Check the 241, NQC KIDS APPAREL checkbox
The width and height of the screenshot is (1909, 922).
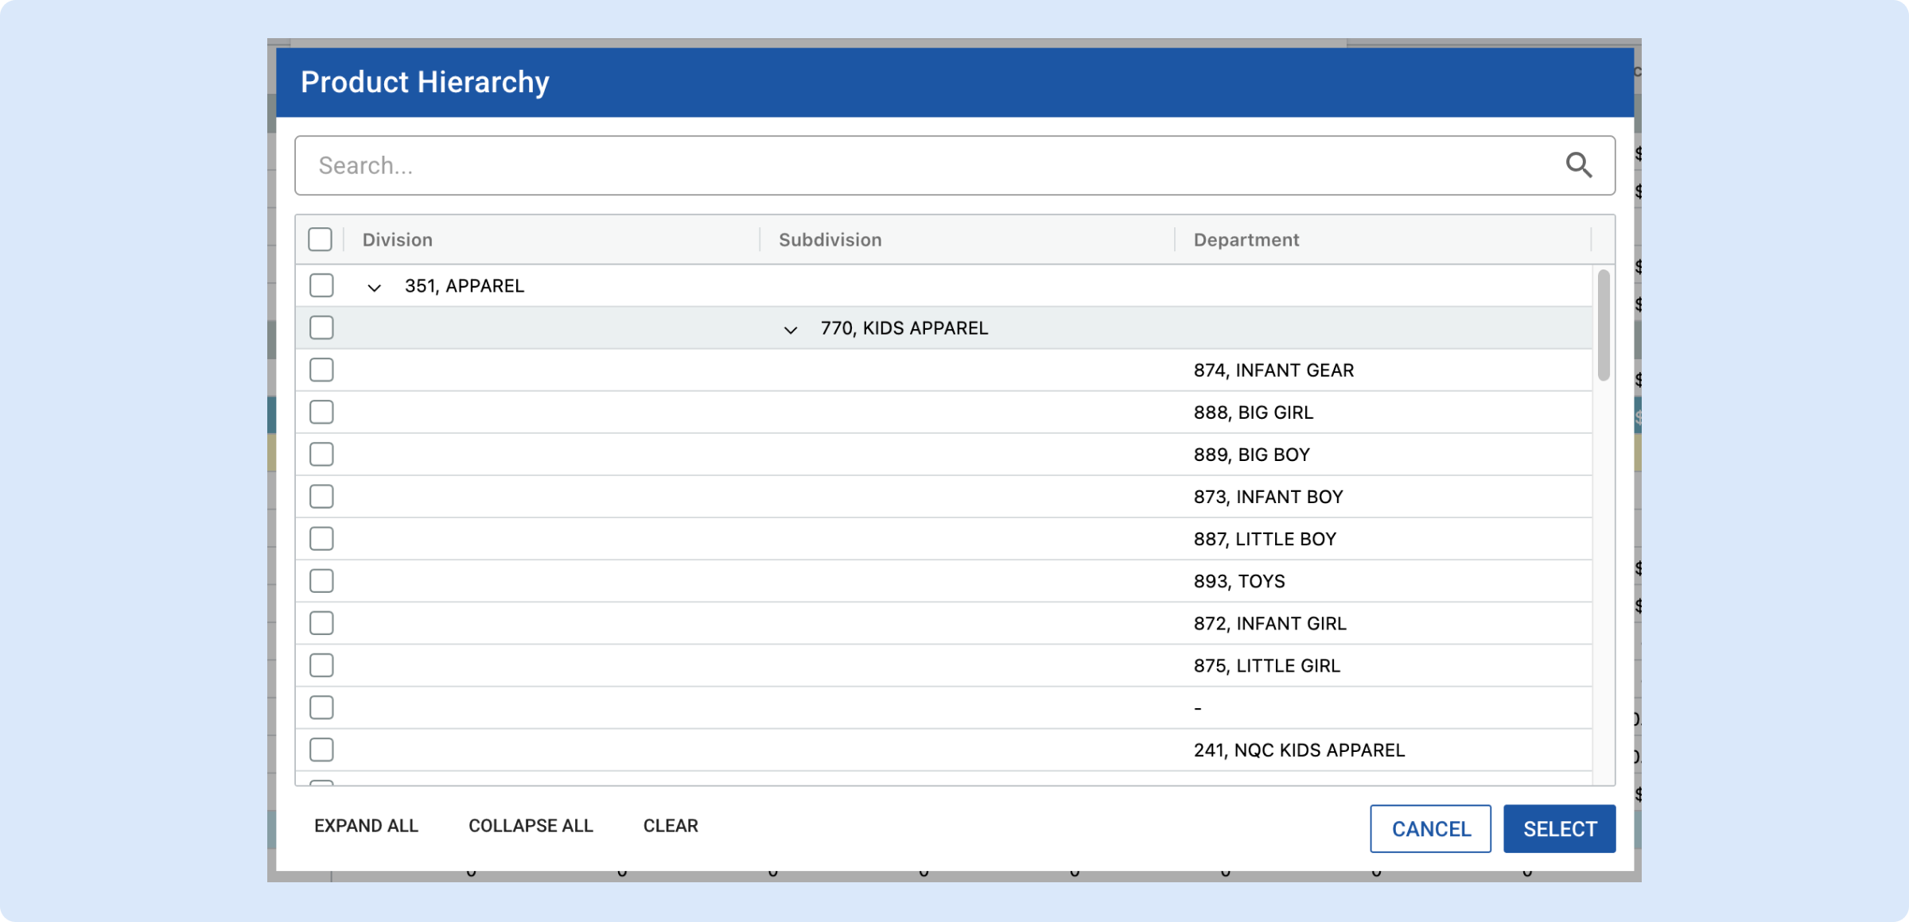(x=321, y=750)
